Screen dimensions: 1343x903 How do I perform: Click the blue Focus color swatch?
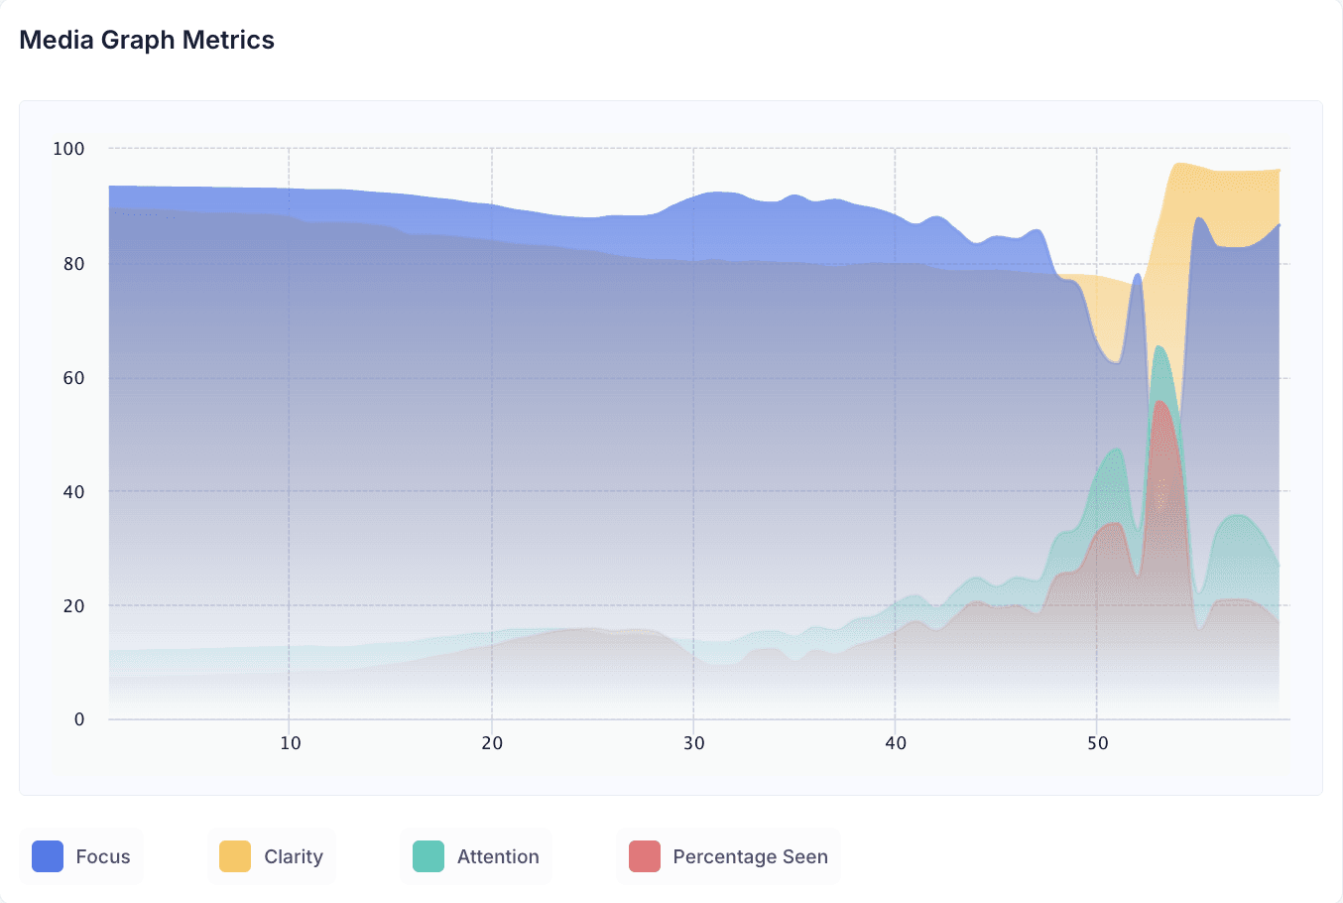pyautogui.click(x=48, y=856)
